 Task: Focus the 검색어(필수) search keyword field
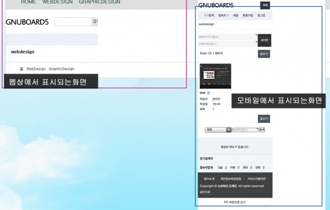pyautogui.click(x=245, y=130)
